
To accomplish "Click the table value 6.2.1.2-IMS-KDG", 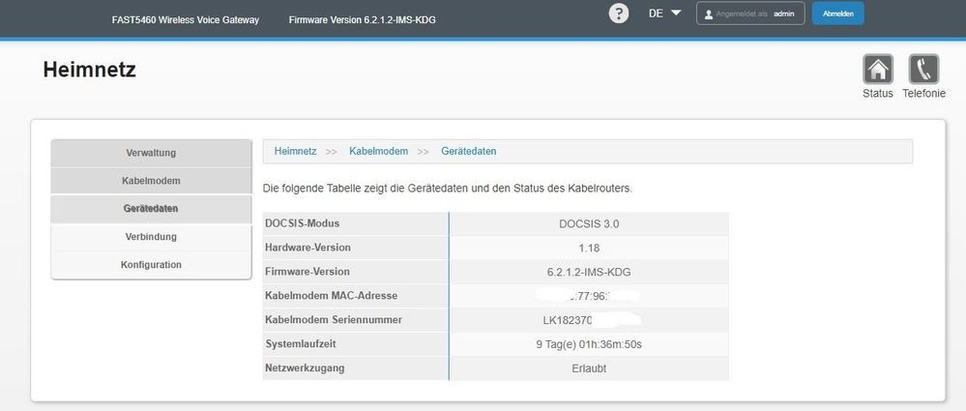I will tap(589, 273).
